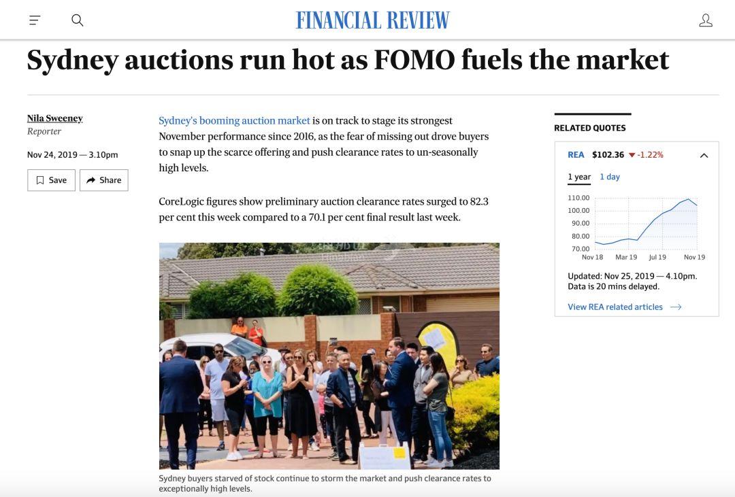
Task: Click the bookmark icon in Save button
Action: 40,180
